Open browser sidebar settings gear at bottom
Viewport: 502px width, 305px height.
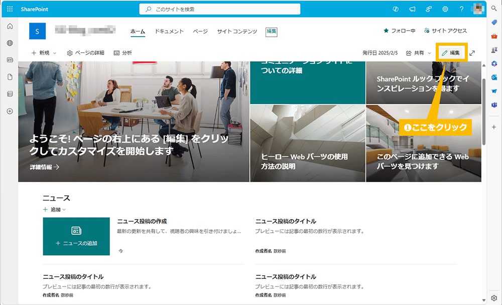494,298
